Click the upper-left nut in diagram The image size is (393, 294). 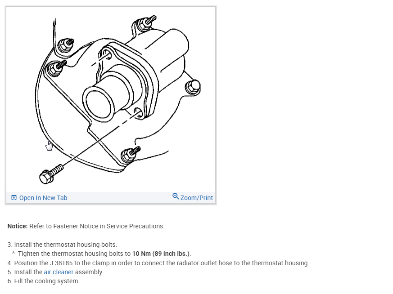pos(66,45)
